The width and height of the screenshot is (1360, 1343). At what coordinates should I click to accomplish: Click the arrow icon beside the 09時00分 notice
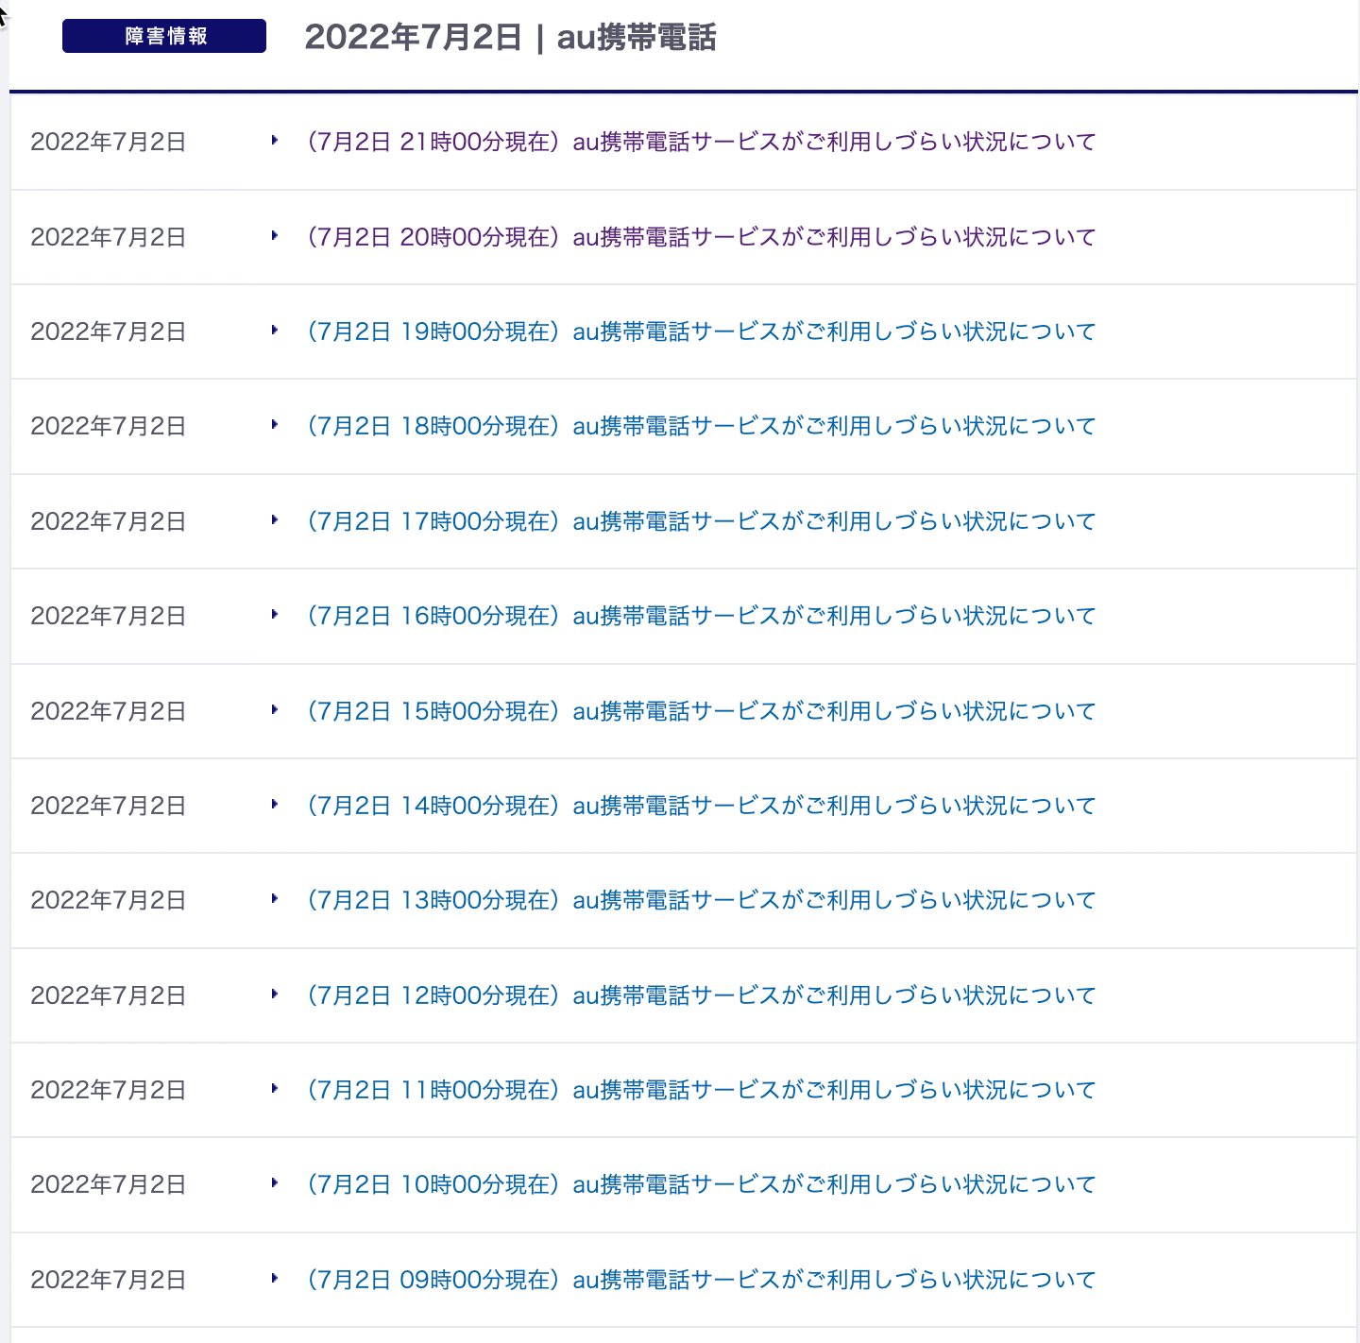pos(274,1278)
